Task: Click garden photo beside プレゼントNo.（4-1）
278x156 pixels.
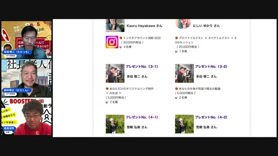Action: point(115,124)
